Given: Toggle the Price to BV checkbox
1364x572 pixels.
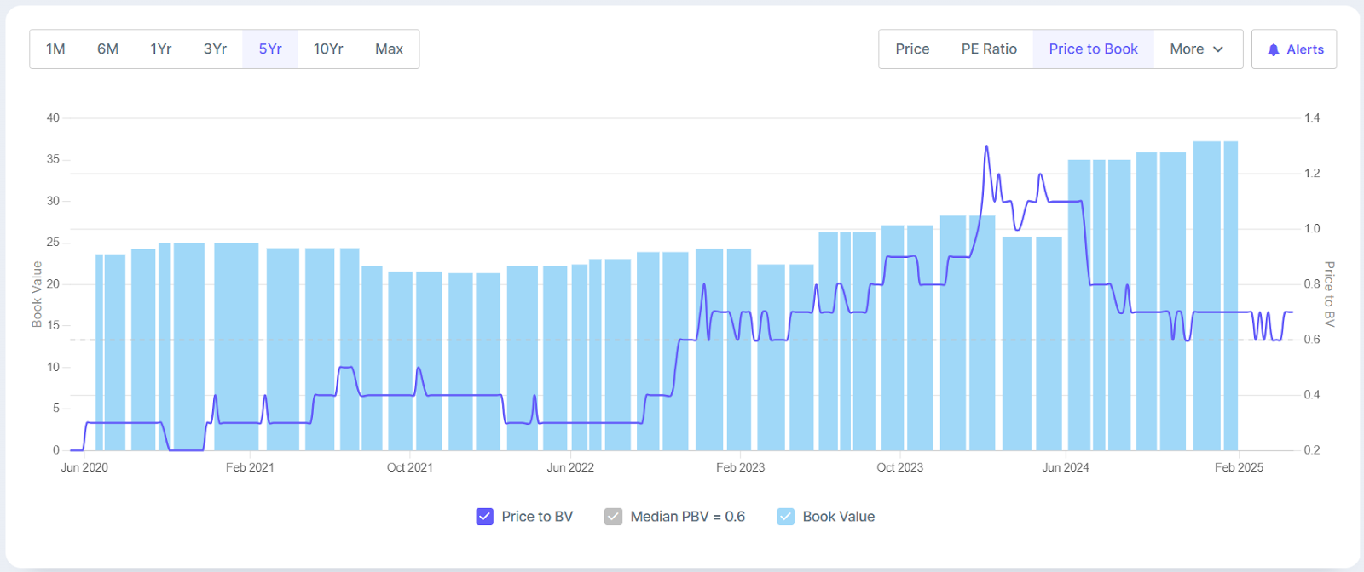Looking at the screenshot, I should pos(484,517).
